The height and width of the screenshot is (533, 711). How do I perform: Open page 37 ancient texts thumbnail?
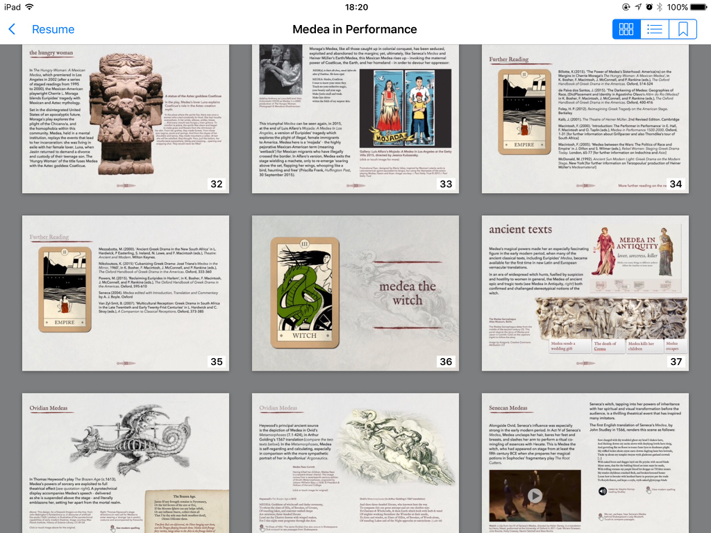click(585, 293)
